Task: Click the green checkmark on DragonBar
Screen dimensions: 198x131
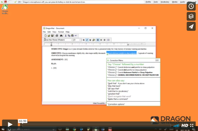Action: (16, 2)
